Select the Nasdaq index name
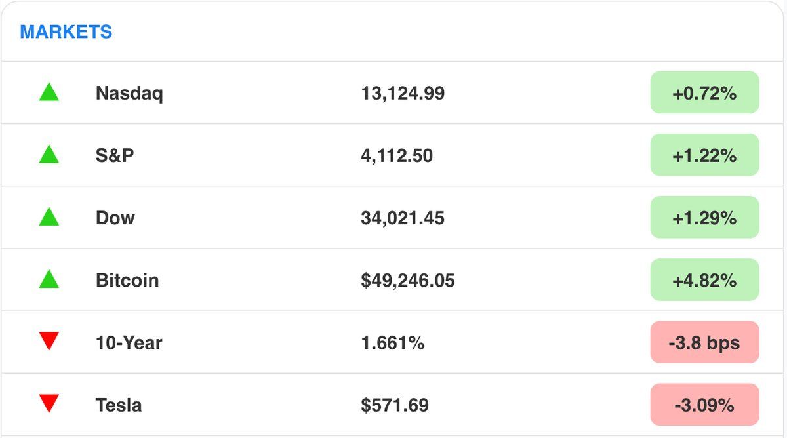This screenshot has height=438, width=787. (129, 93)
